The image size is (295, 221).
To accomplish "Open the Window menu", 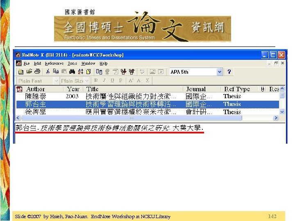I will 88,63.
